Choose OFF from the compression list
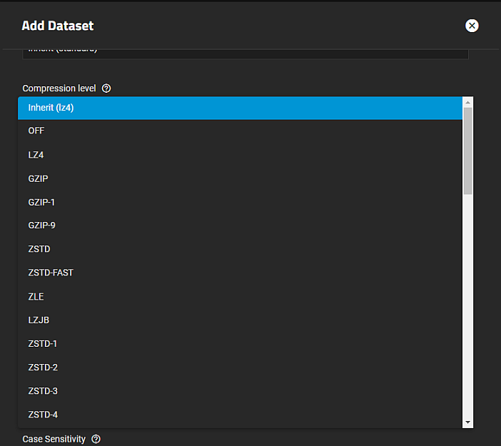Screen dimensions: 501x446 coord(240,131)
